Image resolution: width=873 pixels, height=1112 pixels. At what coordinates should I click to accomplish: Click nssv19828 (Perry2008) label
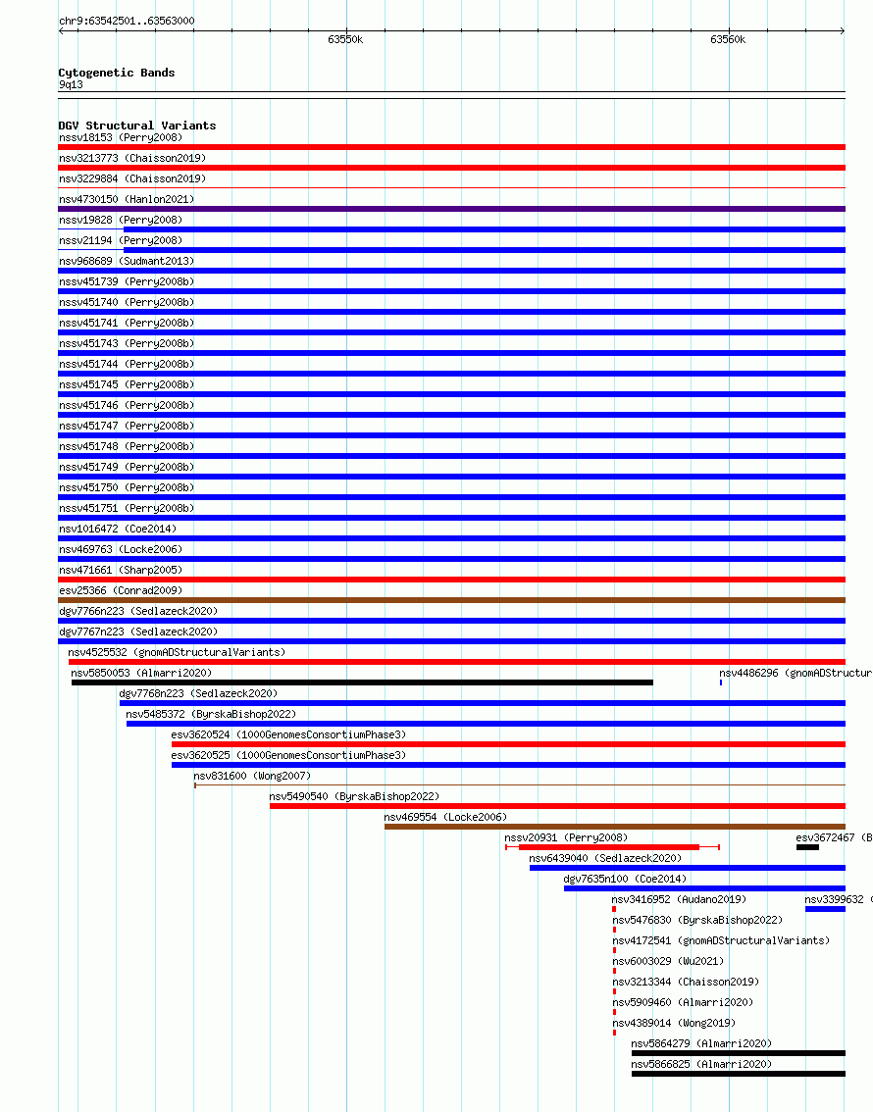pos(121,220)
